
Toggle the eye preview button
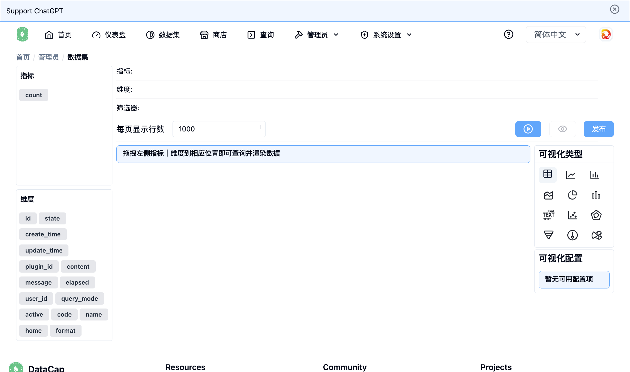562,129
